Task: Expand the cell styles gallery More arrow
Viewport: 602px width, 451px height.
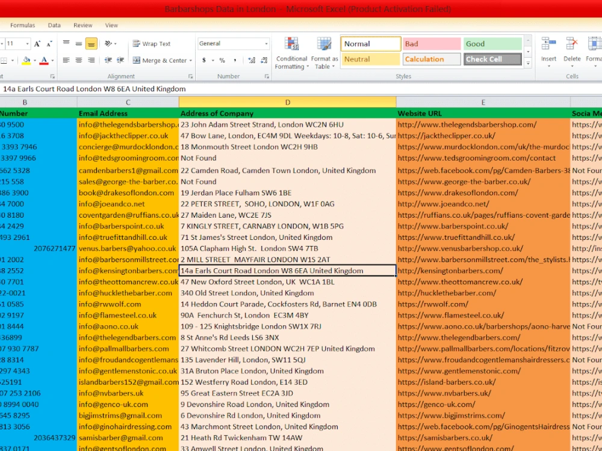Action: (x=529, y=64)
